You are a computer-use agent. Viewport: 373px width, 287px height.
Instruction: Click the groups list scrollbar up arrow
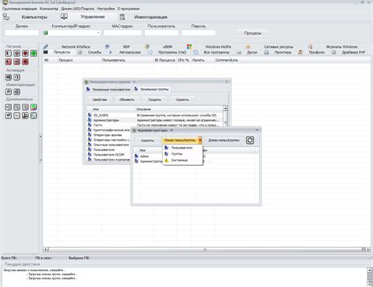(225, 108)
